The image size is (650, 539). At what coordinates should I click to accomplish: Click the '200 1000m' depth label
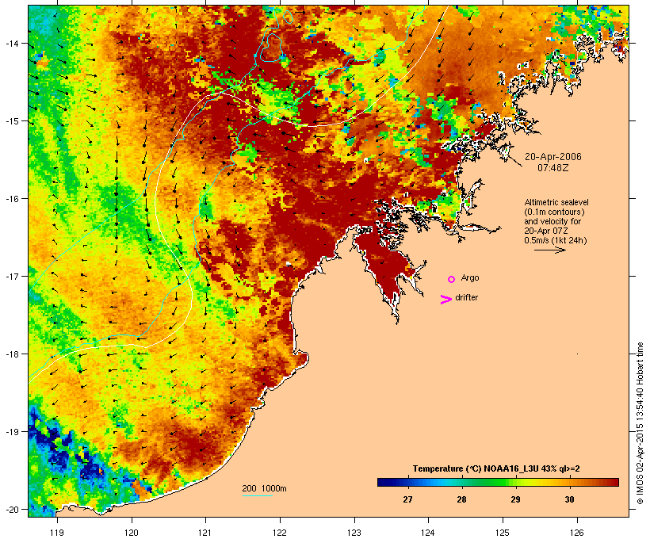pyautogui.click(x=264, y=488)
